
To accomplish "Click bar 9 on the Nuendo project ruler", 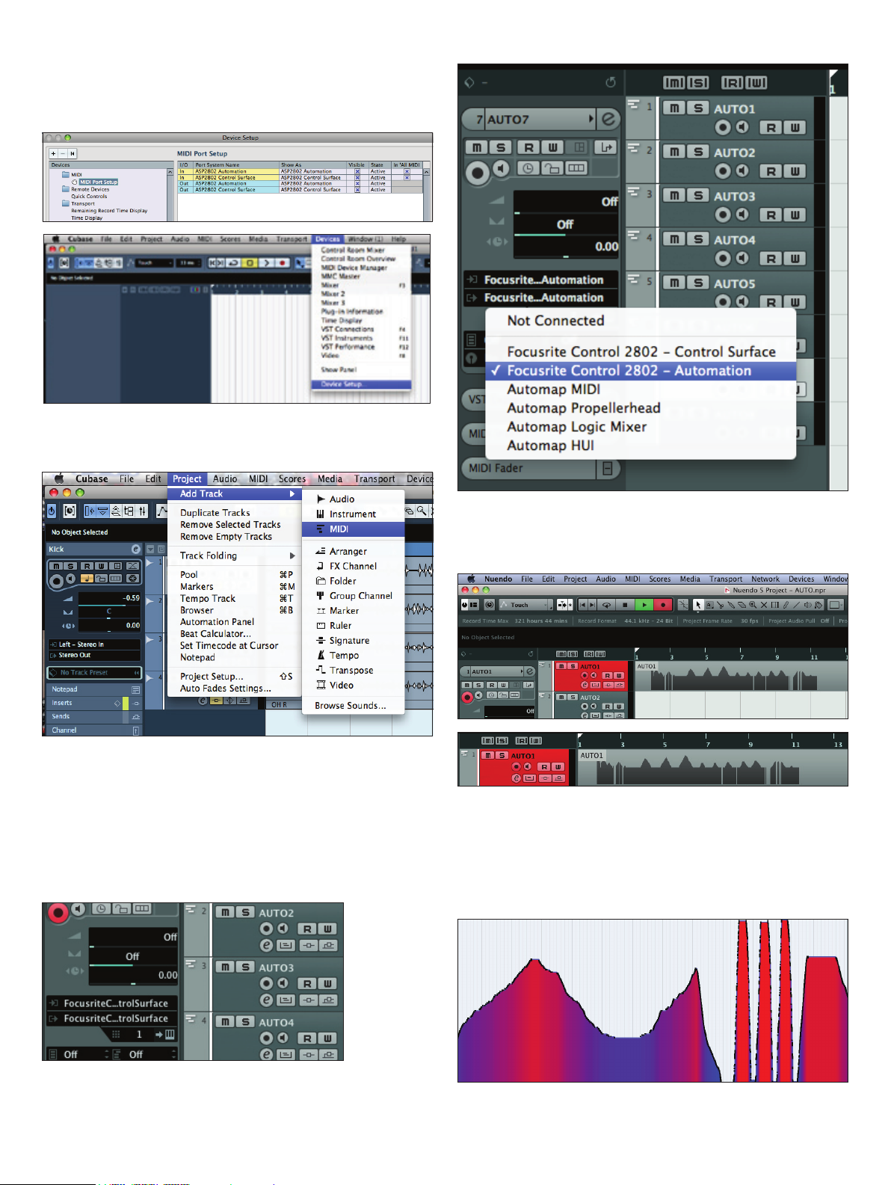I will click(x=777, y=657).
